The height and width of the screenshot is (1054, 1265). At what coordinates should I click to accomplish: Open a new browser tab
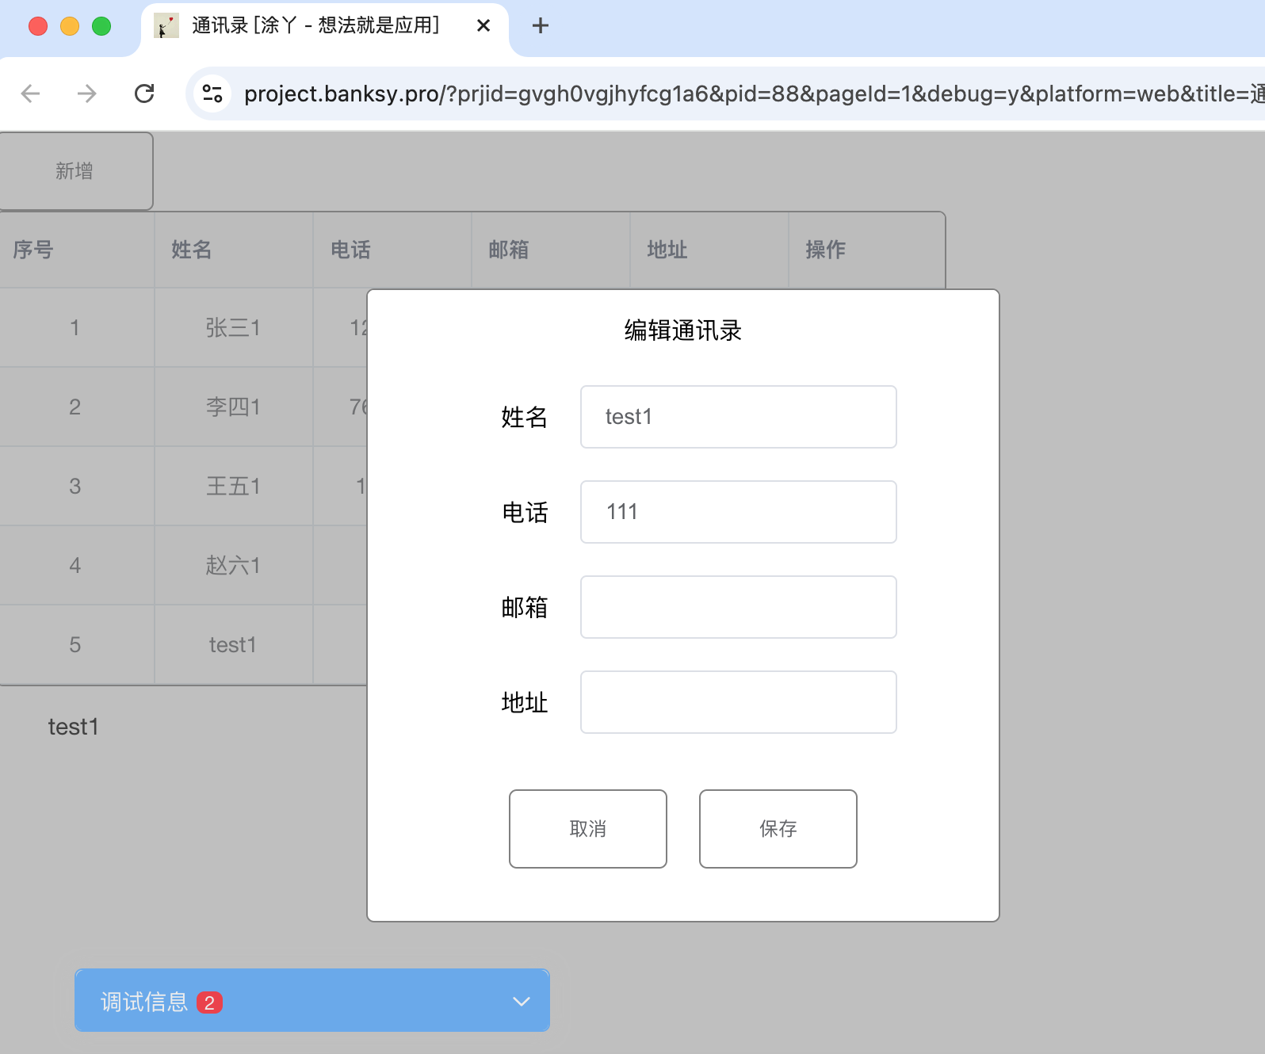click(x=541, y=25)
